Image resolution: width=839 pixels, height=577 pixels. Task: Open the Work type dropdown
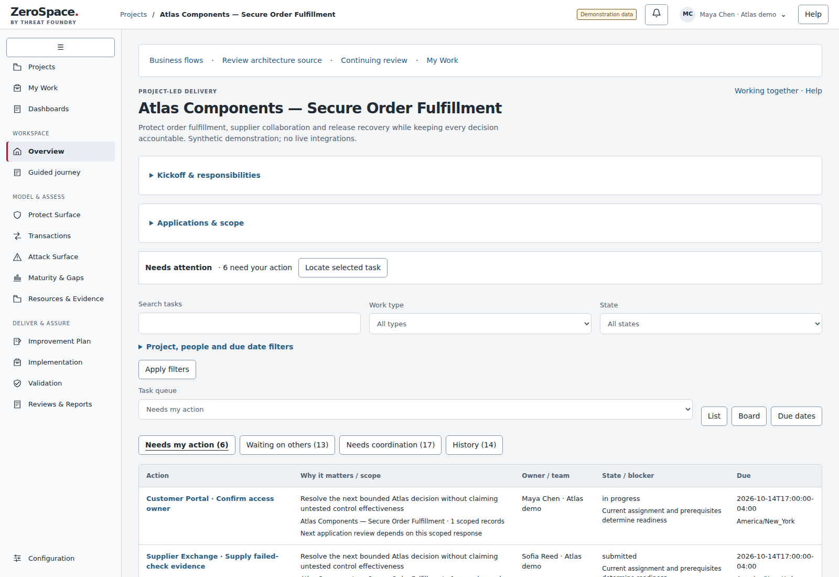click(x=480, y=324)
